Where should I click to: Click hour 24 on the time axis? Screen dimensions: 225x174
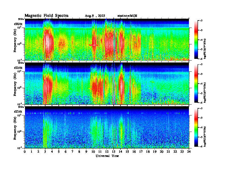(x=189, y=152)
